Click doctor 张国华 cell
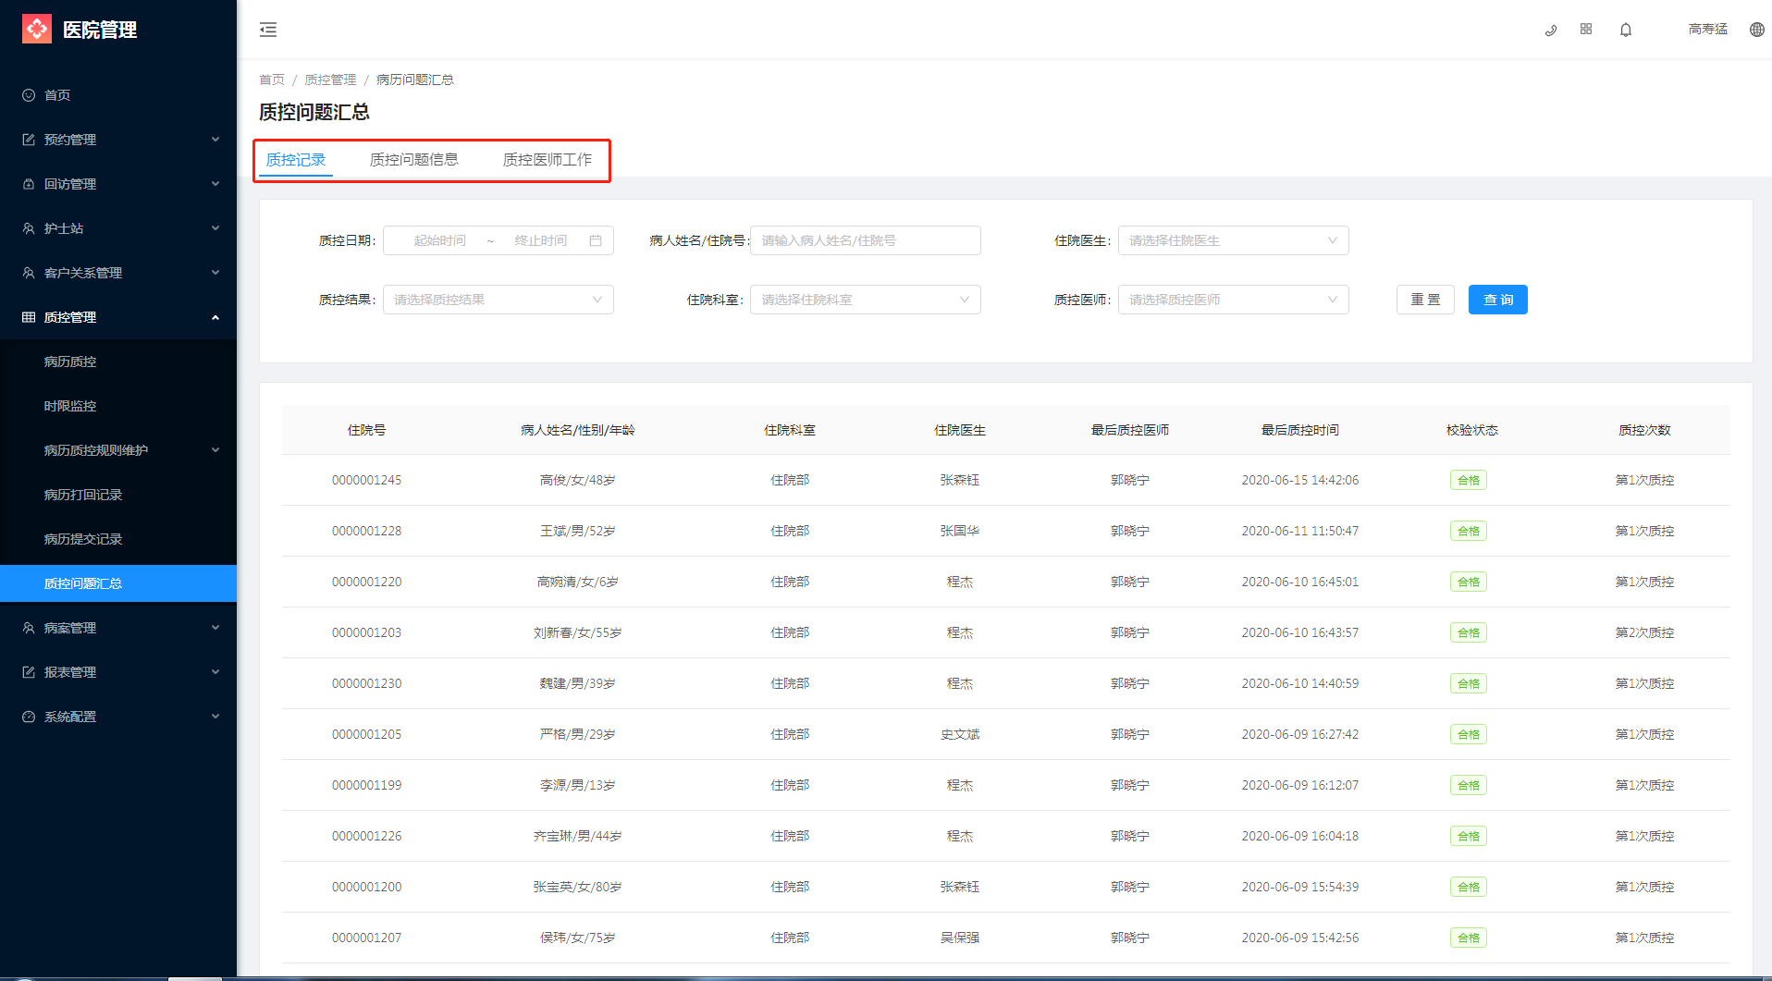1772x981 pixels. pyautogui.click(x=960, y=531)
